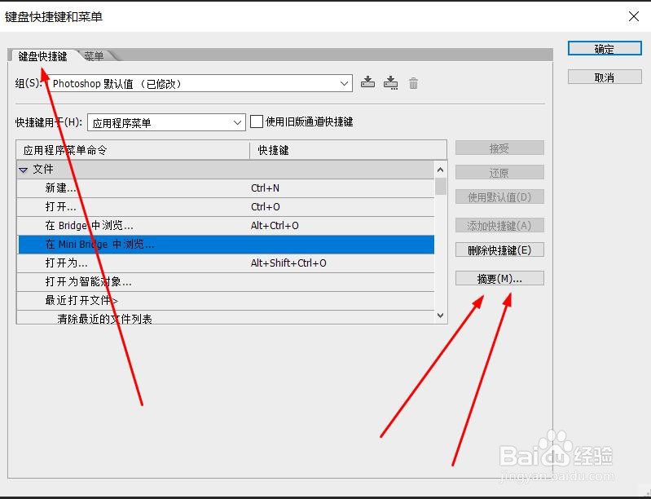The image size is (651, 499).
Task: Close the keyboard shortcuts dialog
Action: point(634,16)
